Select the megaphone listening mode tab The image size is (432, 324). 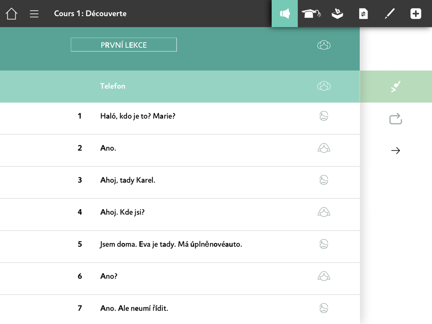(285, 14)
